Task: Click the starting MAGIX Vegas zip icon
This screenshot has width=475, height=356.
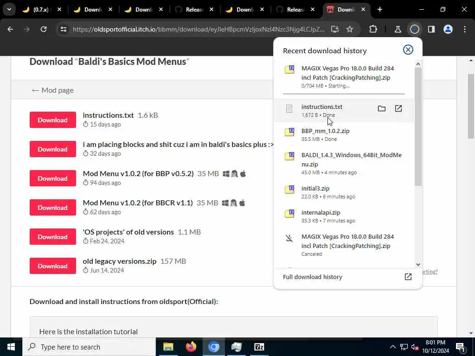Action: click(x=289, y=70)
